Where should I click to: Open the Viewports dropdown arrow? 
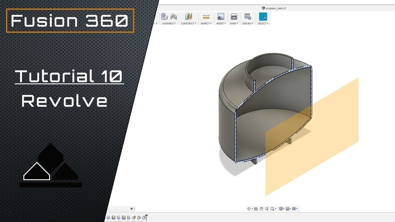[x=297, y=209]
